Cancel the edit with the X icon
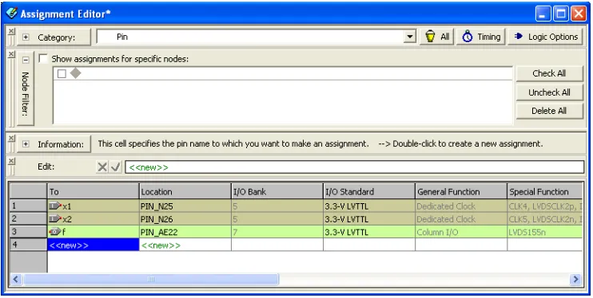The width and height of the screenshot is (593, 298). click(x=102, y=167)
